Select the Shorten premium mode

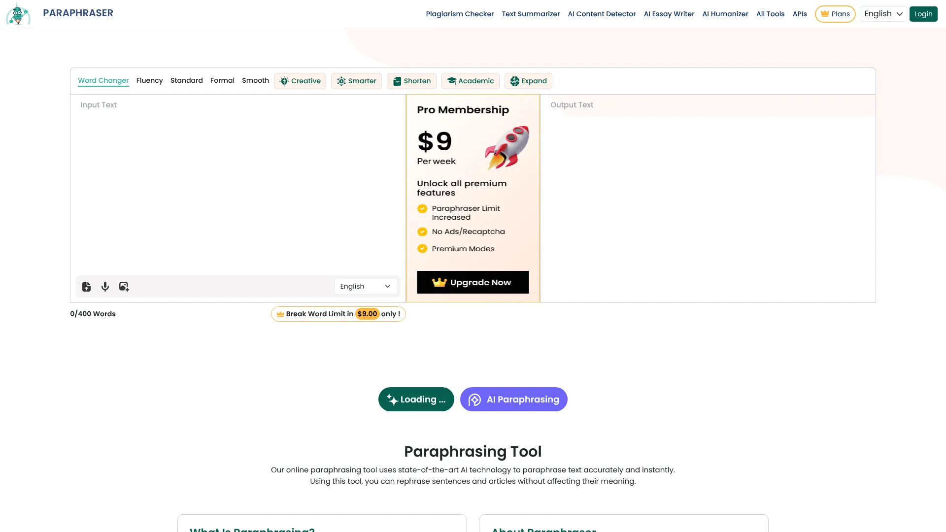pos(411,81)
